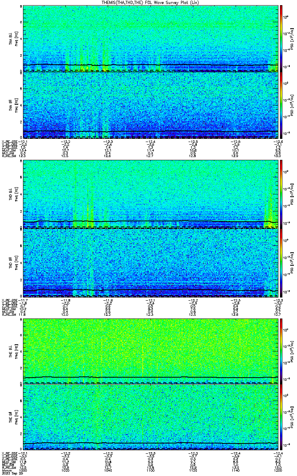Click the '1020' time label on the bottom axis
Screen dimensions: 297x476
[x=66, y=470]
